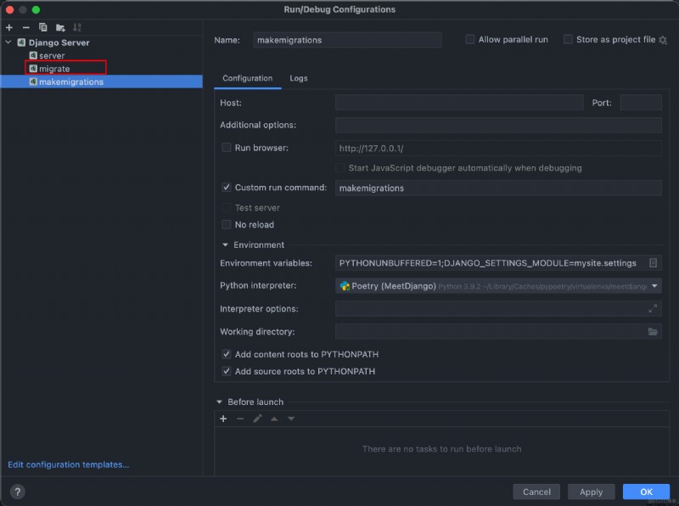Move Before launch task up
The width and height of the screenshot is (679, 506).
tap(274, 419)
